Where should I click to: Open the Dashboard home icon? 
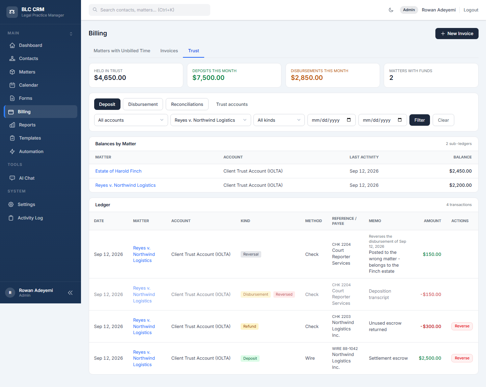pos(12,45)
